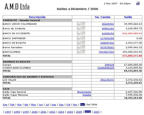The width and height of the screenshot is (144, 115).
Task: Click the BANCOLOMBIA balance 293,250,343.93
Action: click(x=132, y=52)
